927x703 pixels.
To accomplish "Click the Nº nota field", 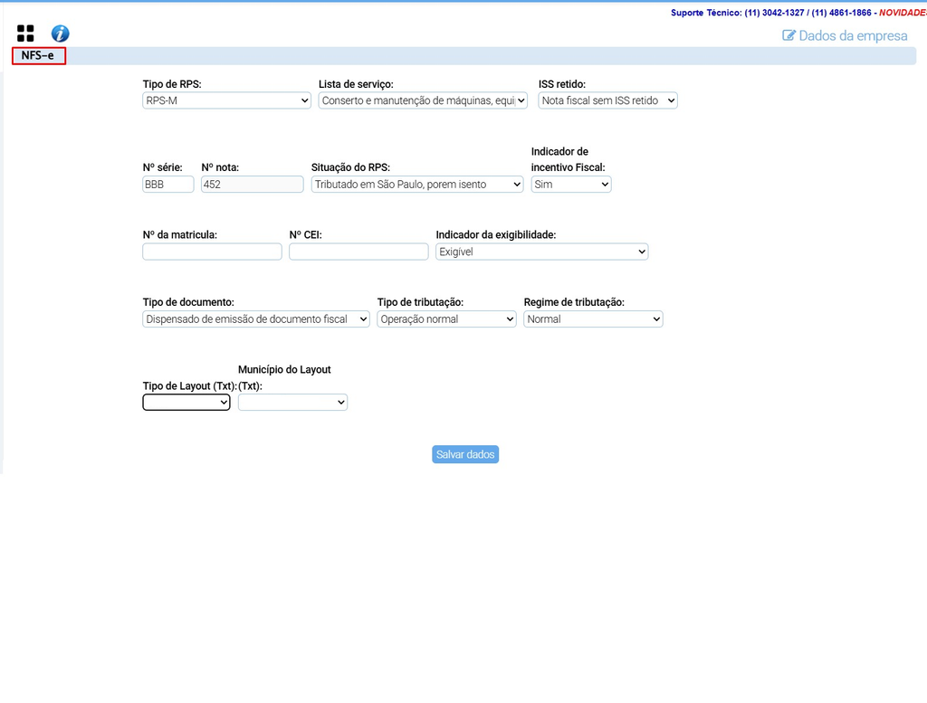I will coord(252,185).
